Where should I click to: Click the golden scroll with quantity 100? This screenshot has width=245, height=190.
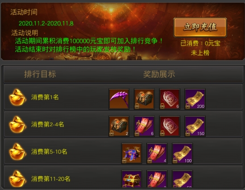[x=182, y=153]
